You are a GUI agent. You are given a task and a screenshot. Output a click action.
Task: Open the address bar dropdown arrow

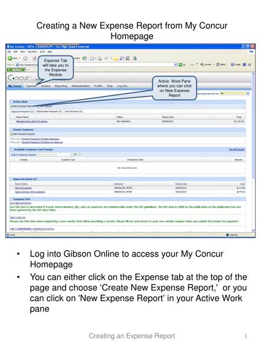point(175,65)
